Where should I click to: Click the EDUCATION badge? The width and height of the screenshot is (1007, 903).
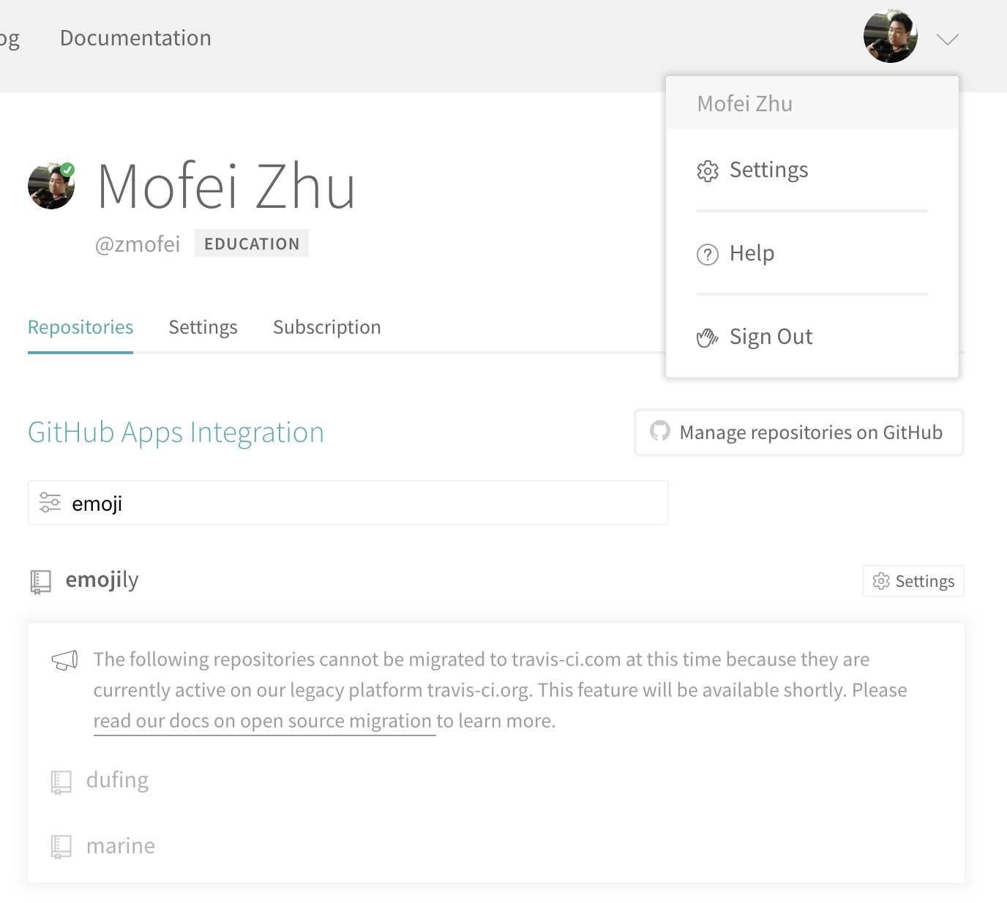click(252, 244)
